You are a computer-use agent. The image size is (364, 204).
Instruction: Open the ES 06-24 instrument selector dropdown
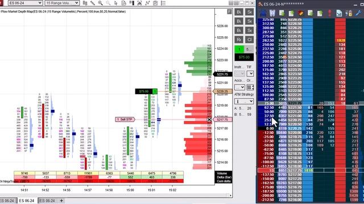(x=25, y=3)
